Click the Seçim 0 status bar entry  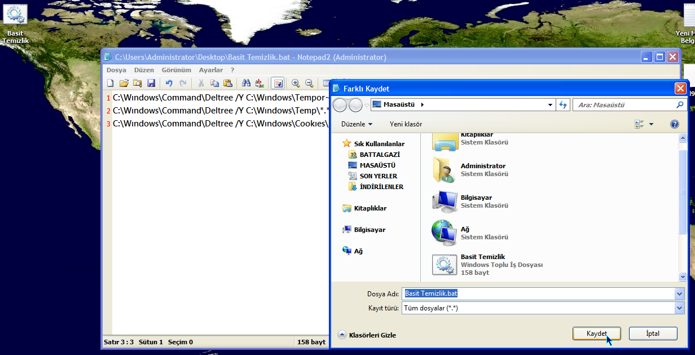(181, 342)
